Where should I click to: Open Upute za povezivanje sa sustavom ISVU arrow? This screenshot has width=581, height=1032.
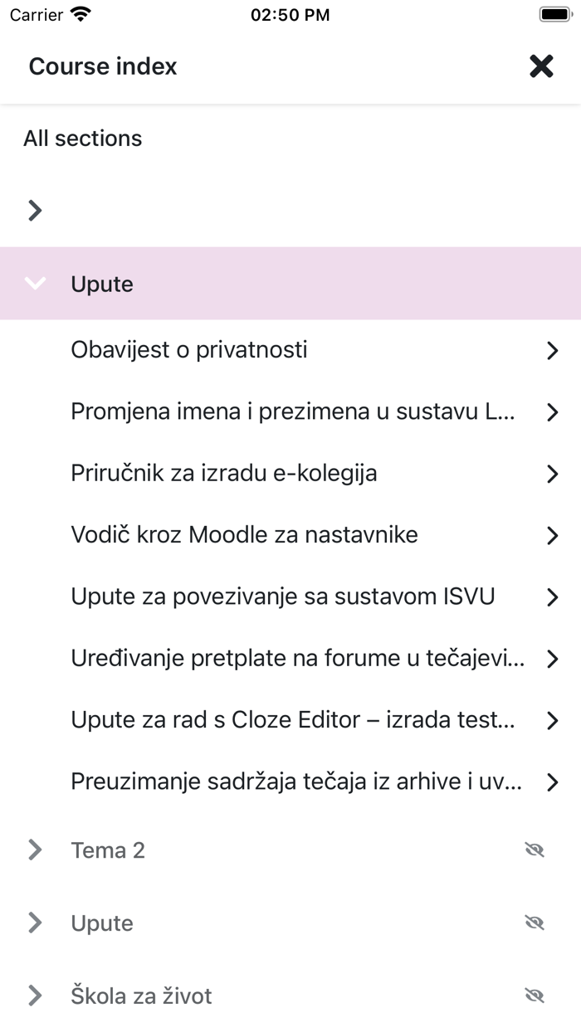(x=553, y=597)
